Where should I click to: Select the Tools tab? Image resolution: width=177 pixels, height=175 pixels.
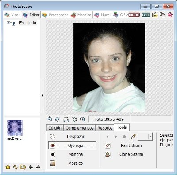click(x=122, y=127)
